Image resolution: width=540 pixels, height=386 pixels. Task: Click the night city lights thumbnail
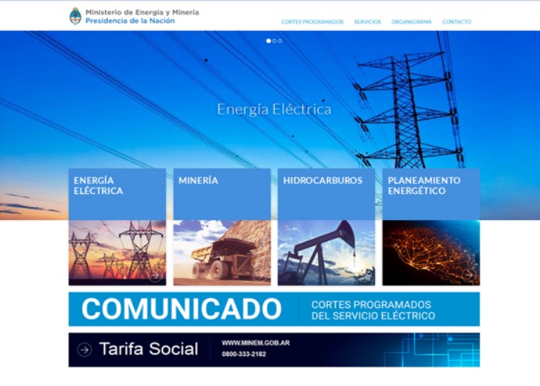tap(431, 252)
